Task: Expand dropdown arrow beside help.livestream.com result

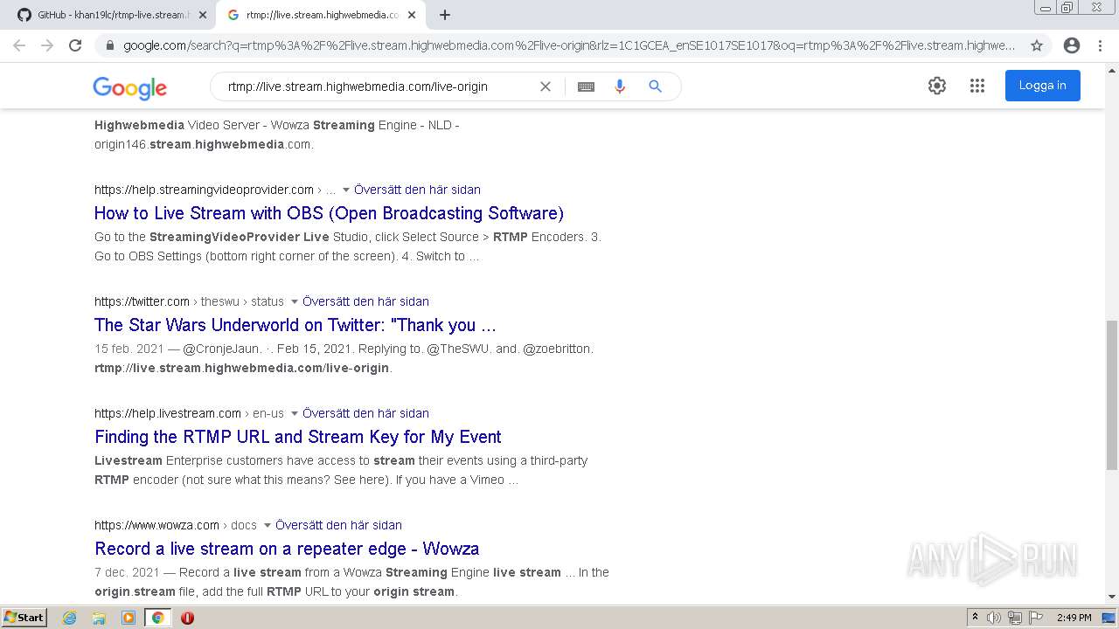Action: pos(295,413)
